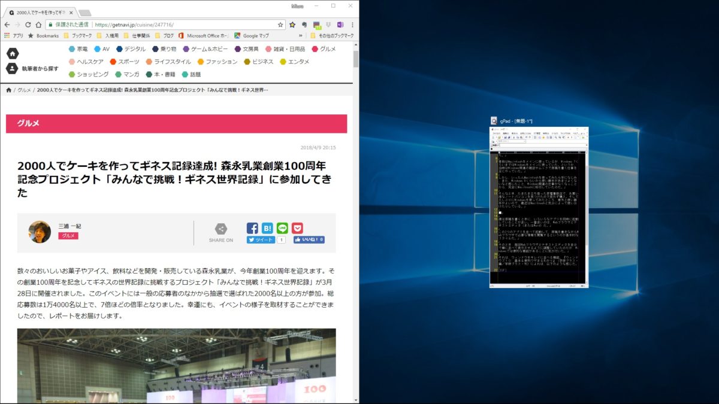This screenshot has height=404, width=719.
Task: Open the Bookmarks star shortcut
Action: [x=43, y=35]
